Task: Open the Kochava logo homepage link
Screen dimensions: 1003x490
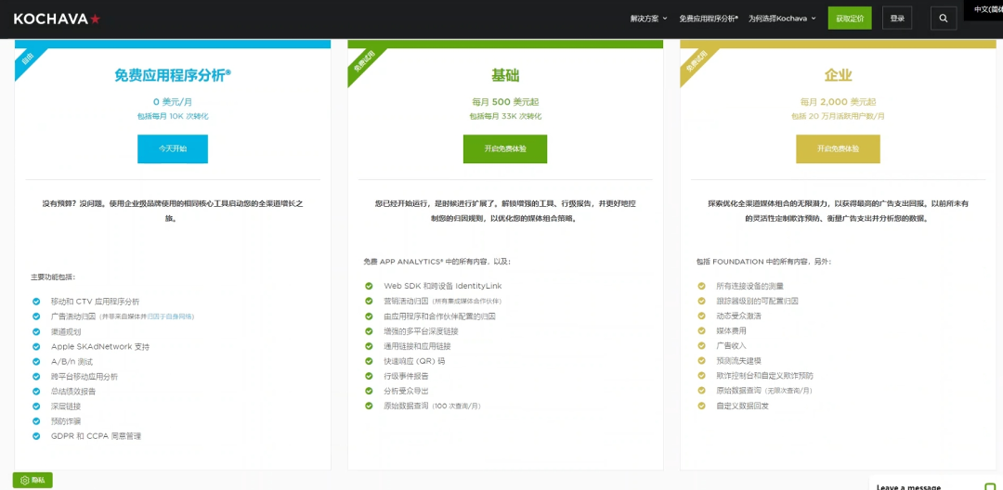Action: tap(57, 19)
